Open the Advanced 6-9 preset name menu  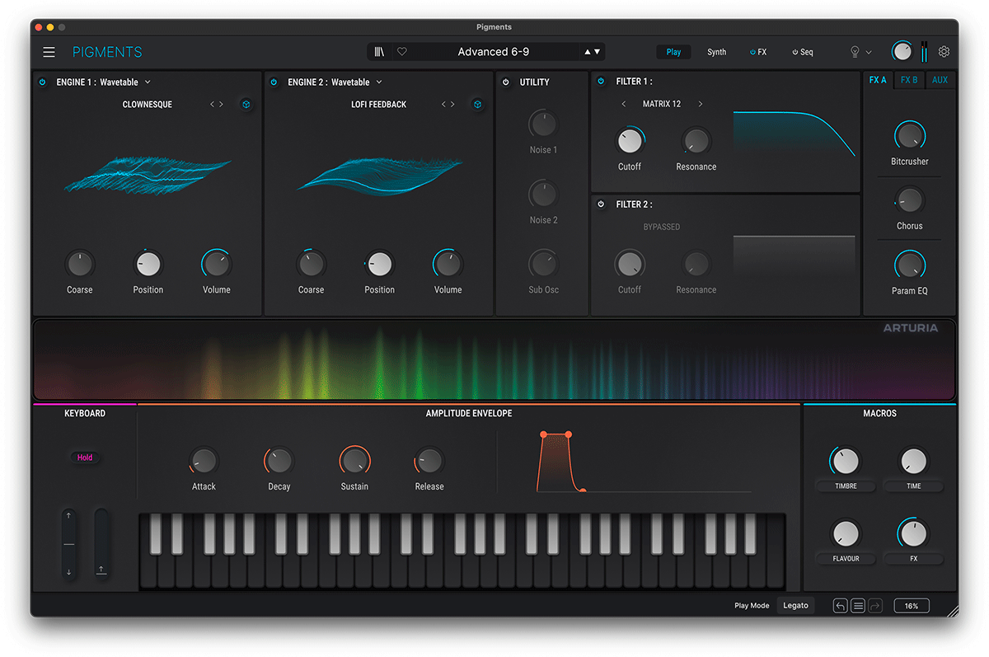tap(494, 52)
